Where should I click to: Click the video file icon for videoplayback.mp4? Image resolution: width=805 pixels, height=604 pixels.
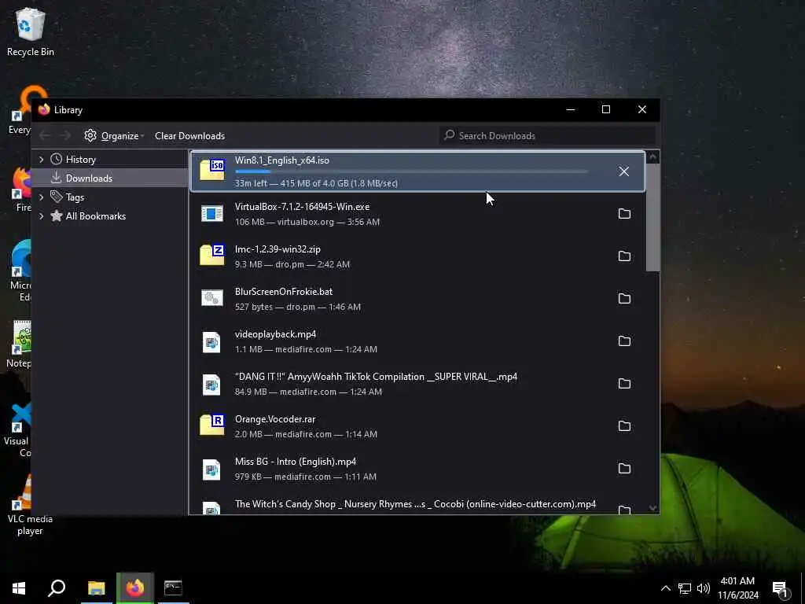(211, 342)
